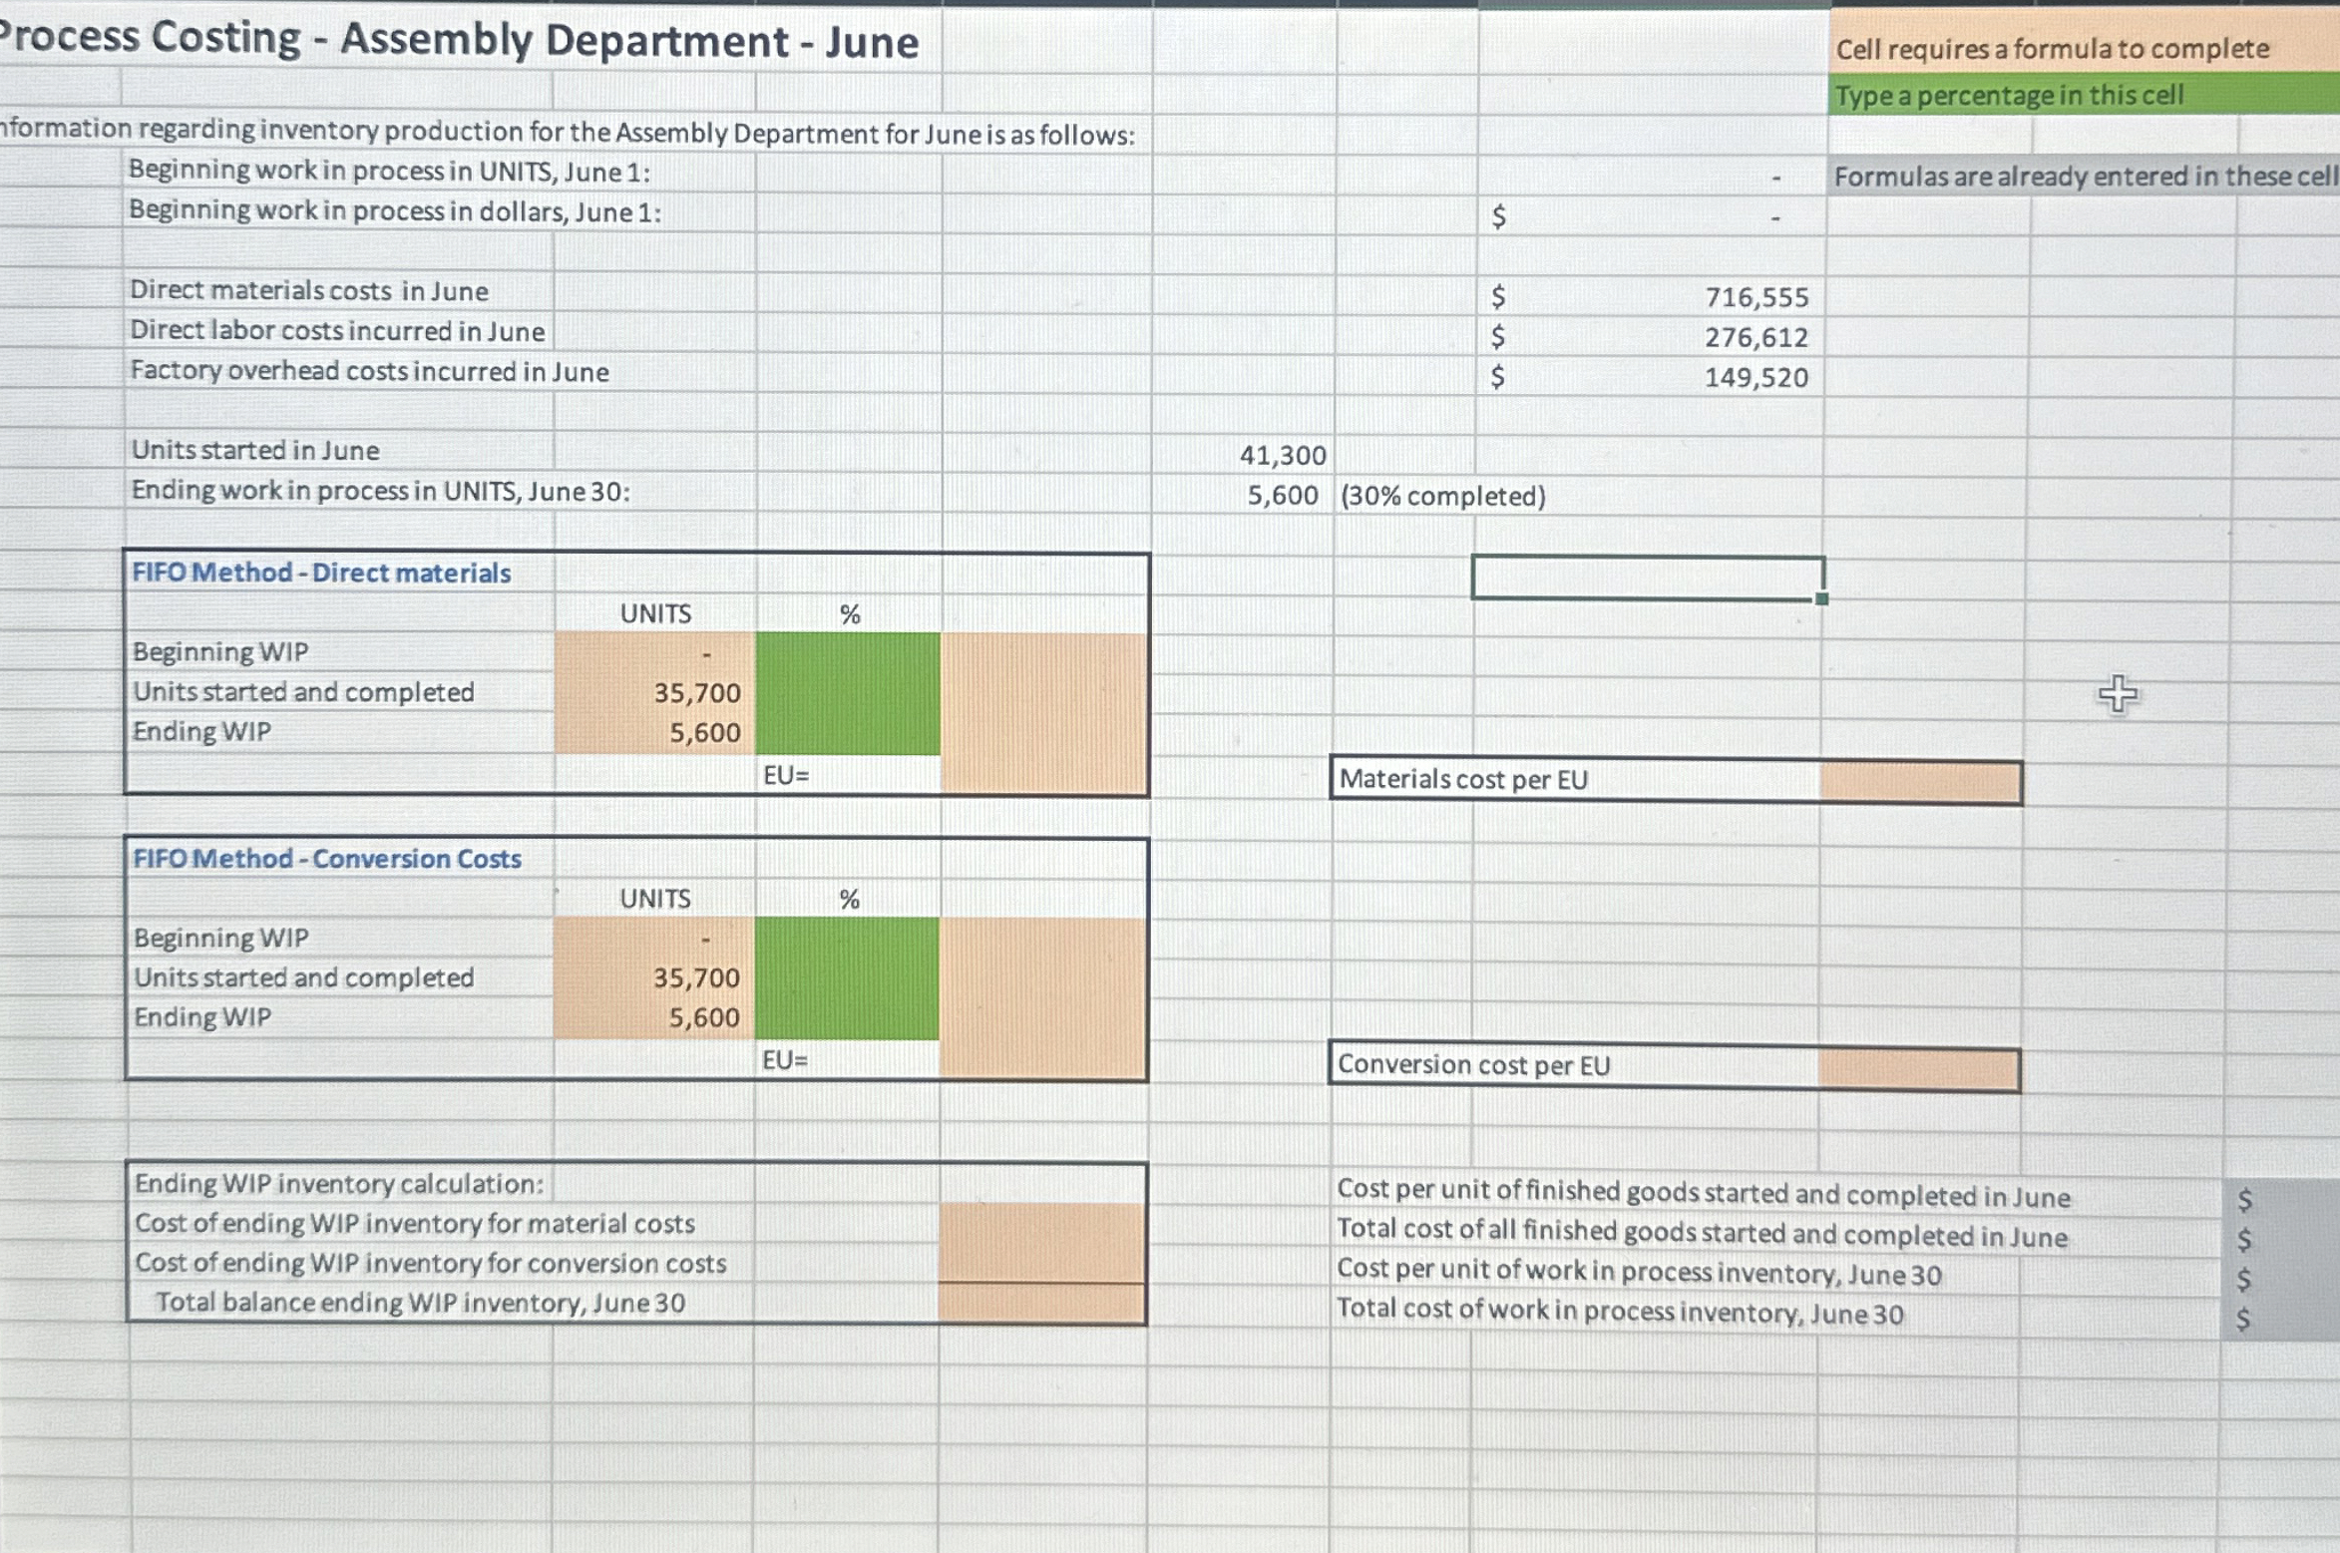Select the 'Direct labor costs incurred in June' label
The height and width of the screenshot is (1553, 2340).
pos(337,330)
